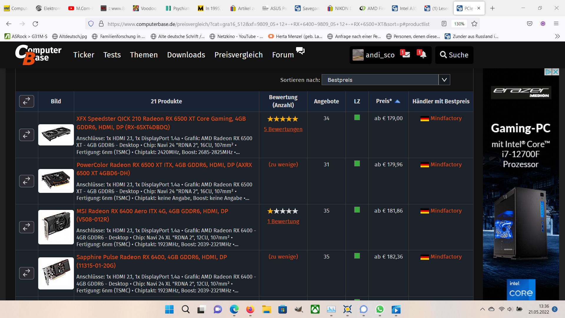Open the bell notifications icon

(423, 54)
